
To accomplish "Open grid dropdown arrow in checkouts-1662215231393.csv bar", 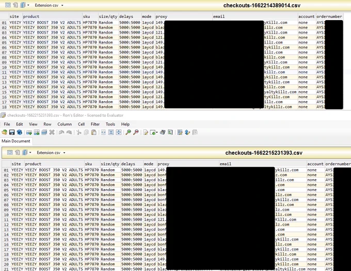I will click(x=30, y=153).
